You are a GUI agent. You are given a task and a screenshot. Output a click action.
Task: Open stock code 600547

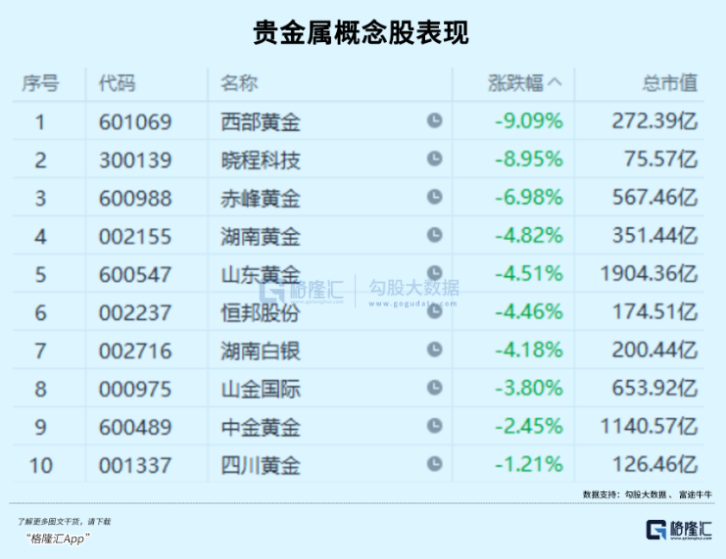pos(135,275)
